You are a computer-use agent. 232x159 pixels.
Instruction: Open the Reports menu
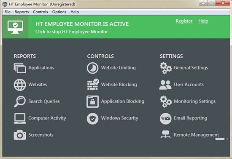[x=22, y=12]
